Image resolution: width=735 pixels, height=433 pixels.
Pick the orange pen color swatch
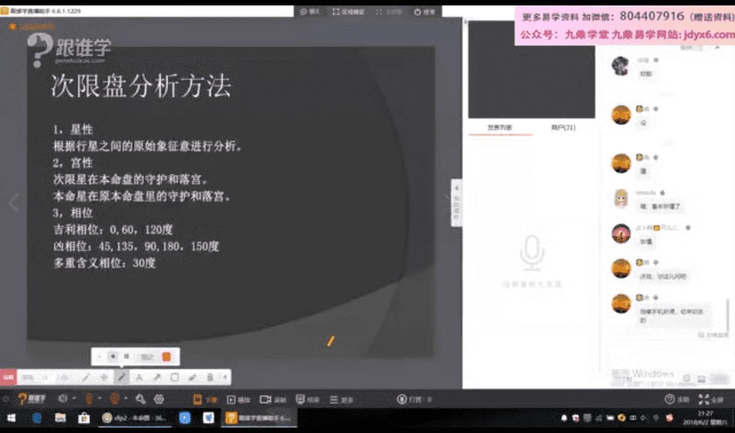(166, 356)
